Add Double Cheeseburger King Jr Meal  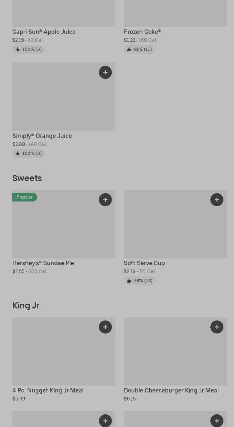click(217, 327)
